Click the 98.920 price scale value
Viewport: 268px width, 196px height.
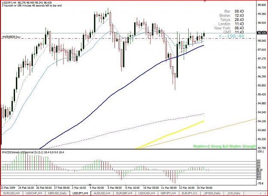[262, 23]
